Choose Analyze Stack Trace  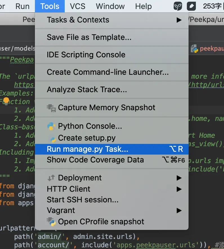(x=87, y=90)
